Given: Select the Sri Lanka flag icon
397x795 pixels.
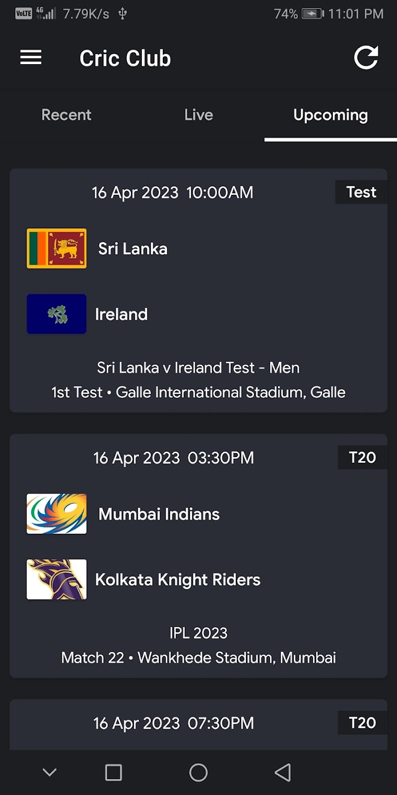Looking at the screenshot, I should [57, 248].
